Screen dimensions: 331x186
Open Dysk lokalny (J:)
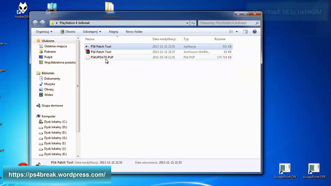55,149
